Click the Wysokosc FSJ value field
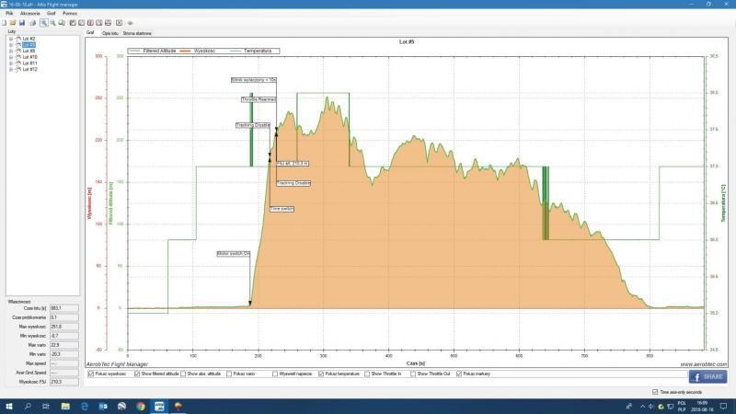 (64, 381)
